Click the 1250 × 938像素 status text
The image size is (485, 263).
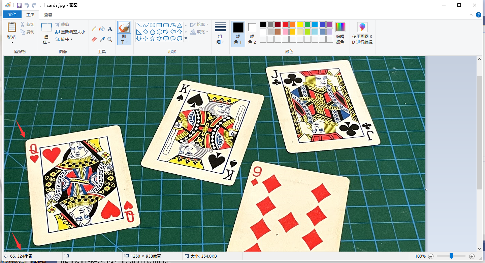click(x=145, y=256)
